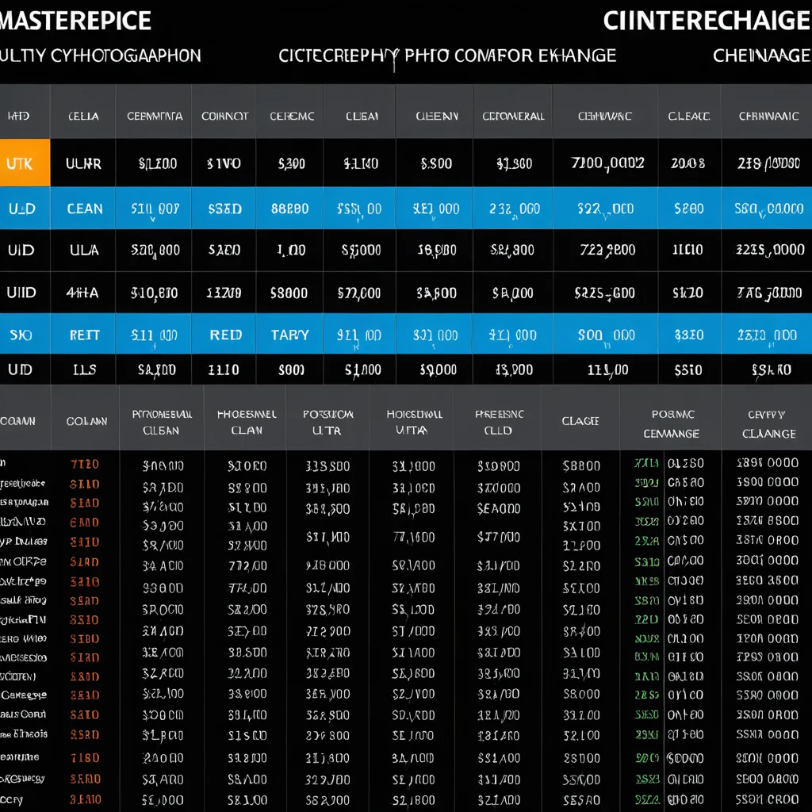Screen dimensions: 812x812
Task: Select the "COIRNOT" column header
Action: (x=224, y=116)
